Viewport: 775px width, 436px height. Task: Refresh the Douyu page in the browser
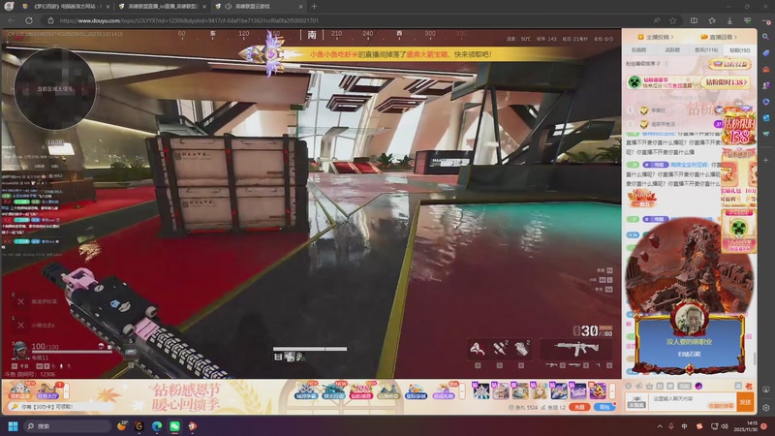(x=29, y=20)
